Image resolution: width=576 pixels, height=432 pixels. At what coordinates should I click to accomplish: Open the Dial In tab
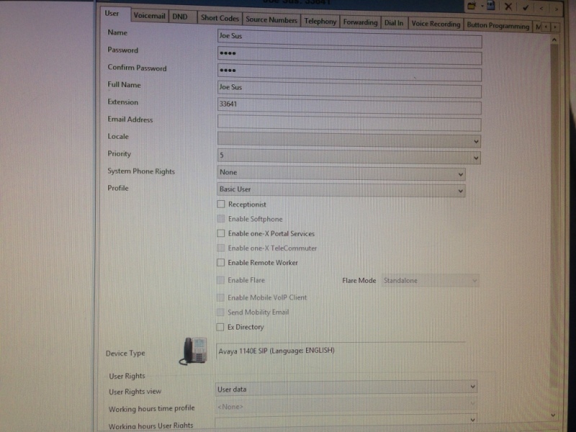394,23
